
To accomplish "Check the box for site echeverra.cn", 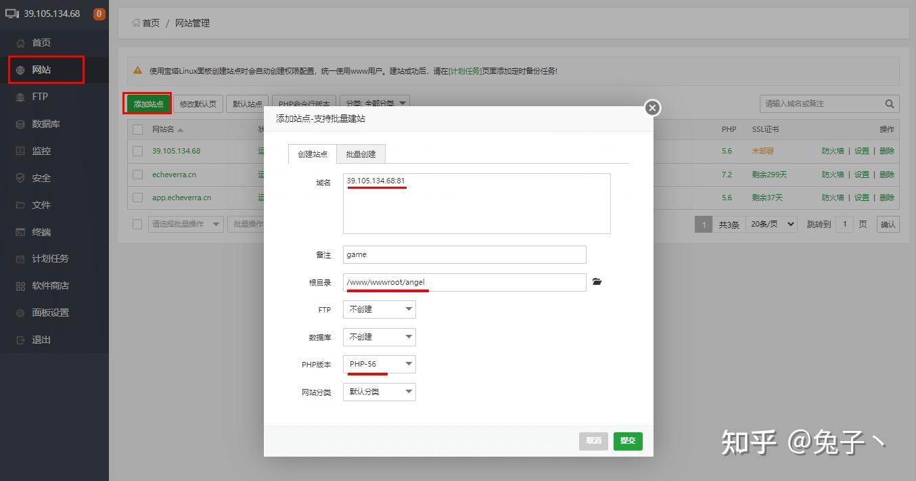I will point(138,175).
